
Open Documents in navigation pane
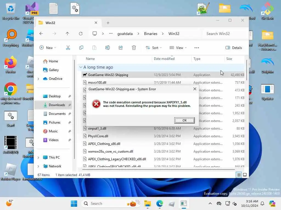[57, 114]
